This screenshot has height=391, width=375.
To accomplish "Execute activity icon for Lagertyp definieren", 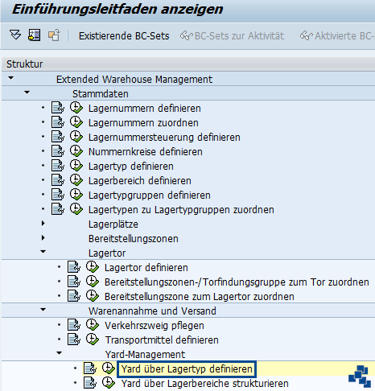I will tap(76, 166).
